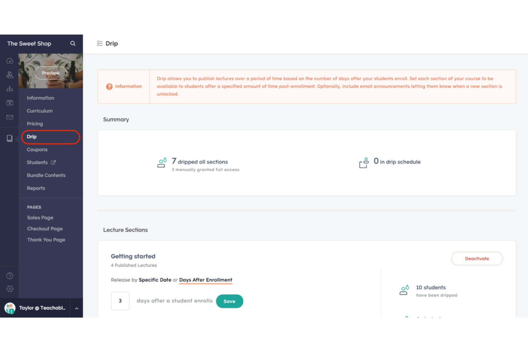The height and width of the screenshot is (352, 528).
Task: Switch to the Curriculum tab
Action: 40,111
